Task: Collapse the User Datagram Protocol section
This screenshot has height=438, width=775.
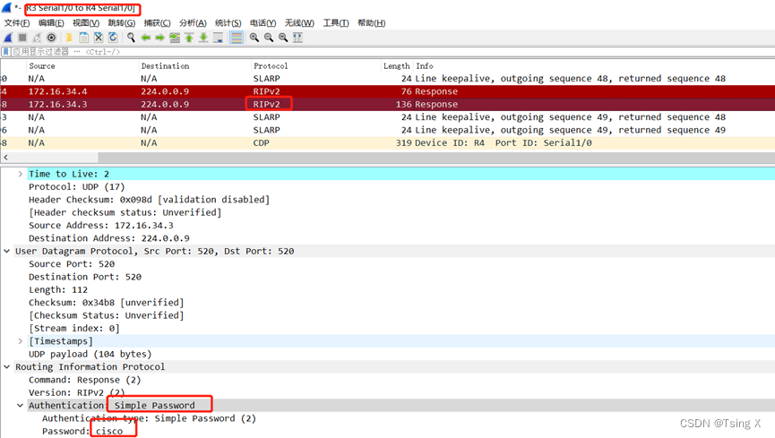Action: (x=7, y=252)
